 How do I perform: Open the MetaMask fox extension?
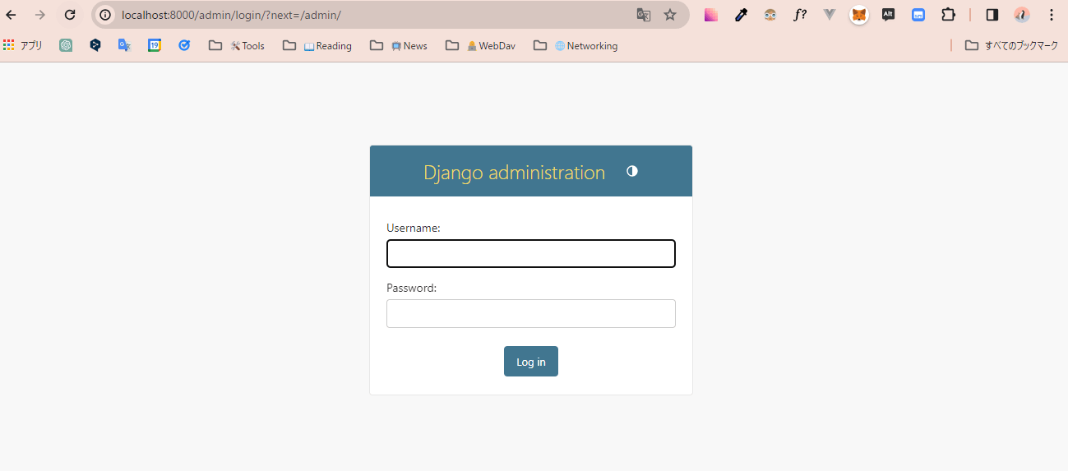click(x=859, y=15)
